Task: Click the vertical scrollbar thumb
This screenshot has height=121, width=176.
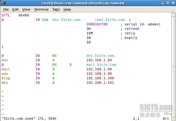Action: (x=173, y=67)
